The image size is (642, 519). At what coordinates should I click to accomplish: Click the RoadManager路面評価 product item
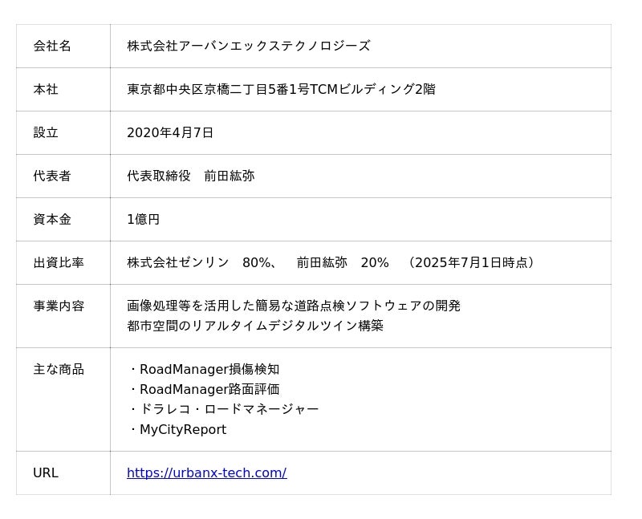205,389
